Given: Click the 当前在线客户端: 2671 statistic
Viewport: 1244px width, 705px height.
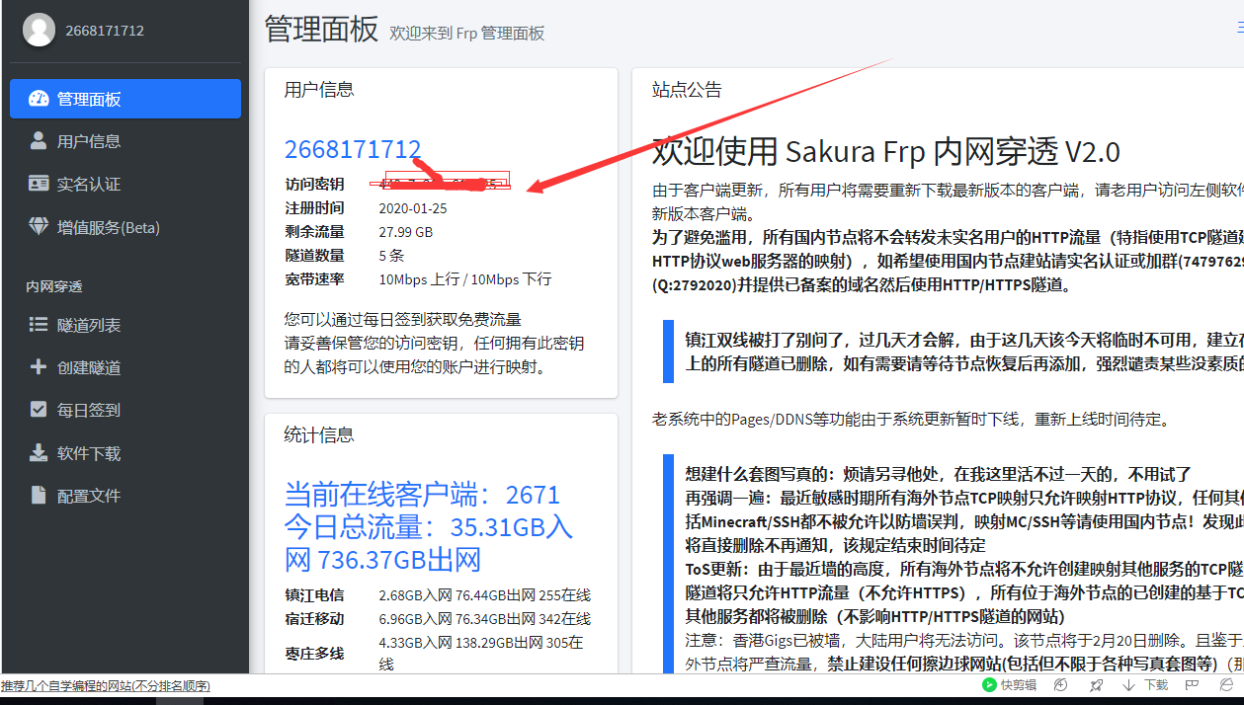Looking at the screenshot, I should (x=422, y=494).
